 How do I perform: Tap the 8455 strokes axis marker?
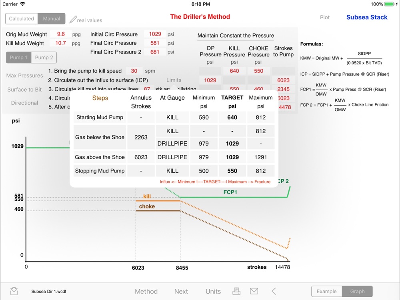182,268
